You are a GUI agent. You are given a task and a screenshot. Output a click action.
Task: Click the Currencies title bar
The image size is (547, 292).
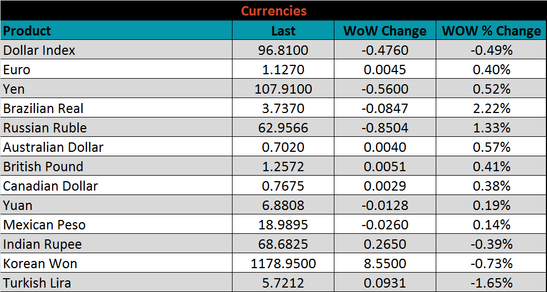(x=273, y=11)
